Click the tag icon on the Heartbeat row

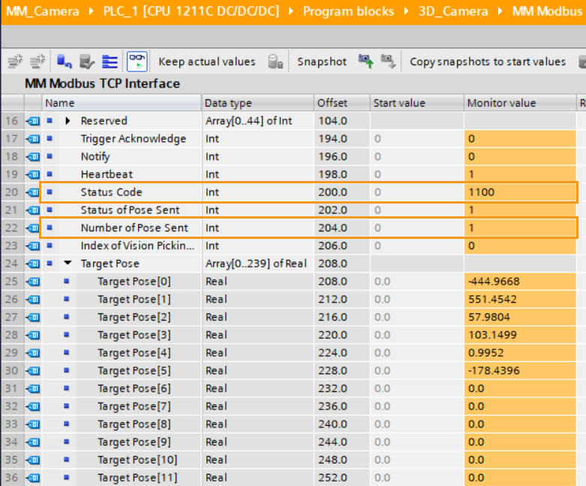coord(33,174)
